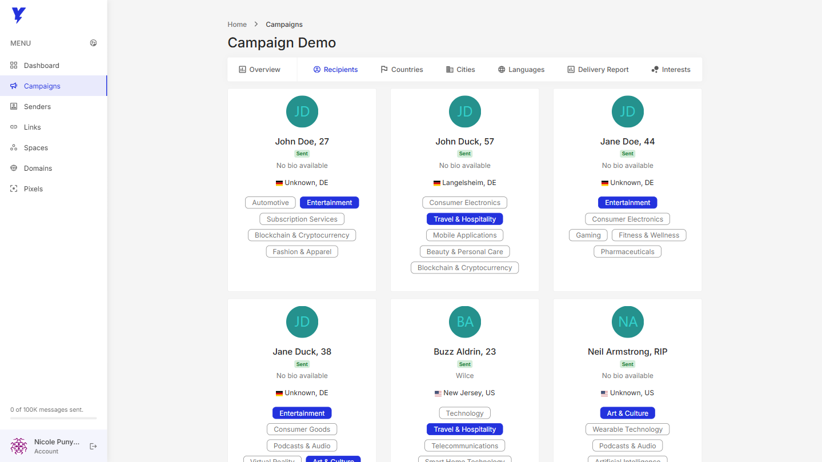Click the messages sent progress bar

tap(53, 418)
